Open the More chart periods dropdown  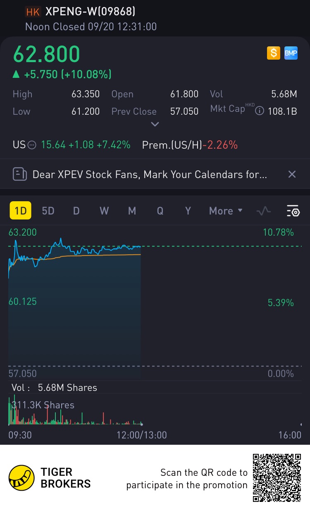(226, 211)
